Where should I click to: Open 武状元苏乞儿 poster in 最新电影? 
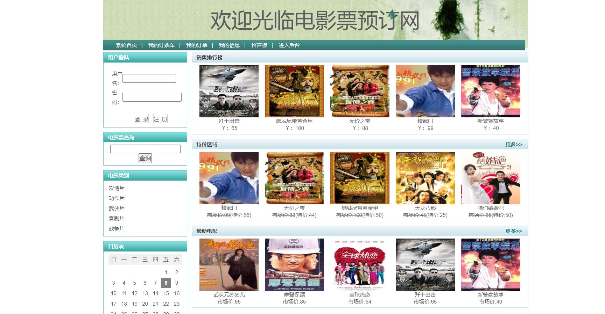[x=229, y=265]
